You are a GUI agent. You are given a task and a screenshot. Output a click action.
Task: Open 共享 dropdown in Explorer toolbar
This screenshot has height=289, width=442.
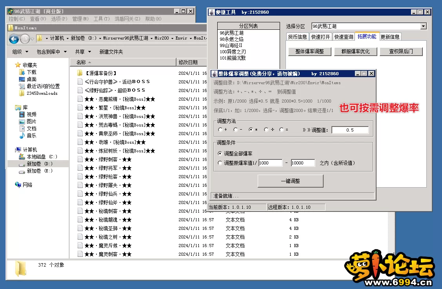coord(83,52)
